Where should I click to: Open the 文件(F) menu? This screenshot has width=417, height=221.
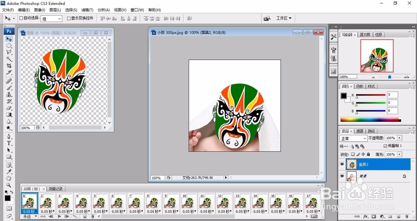[8, 10]
